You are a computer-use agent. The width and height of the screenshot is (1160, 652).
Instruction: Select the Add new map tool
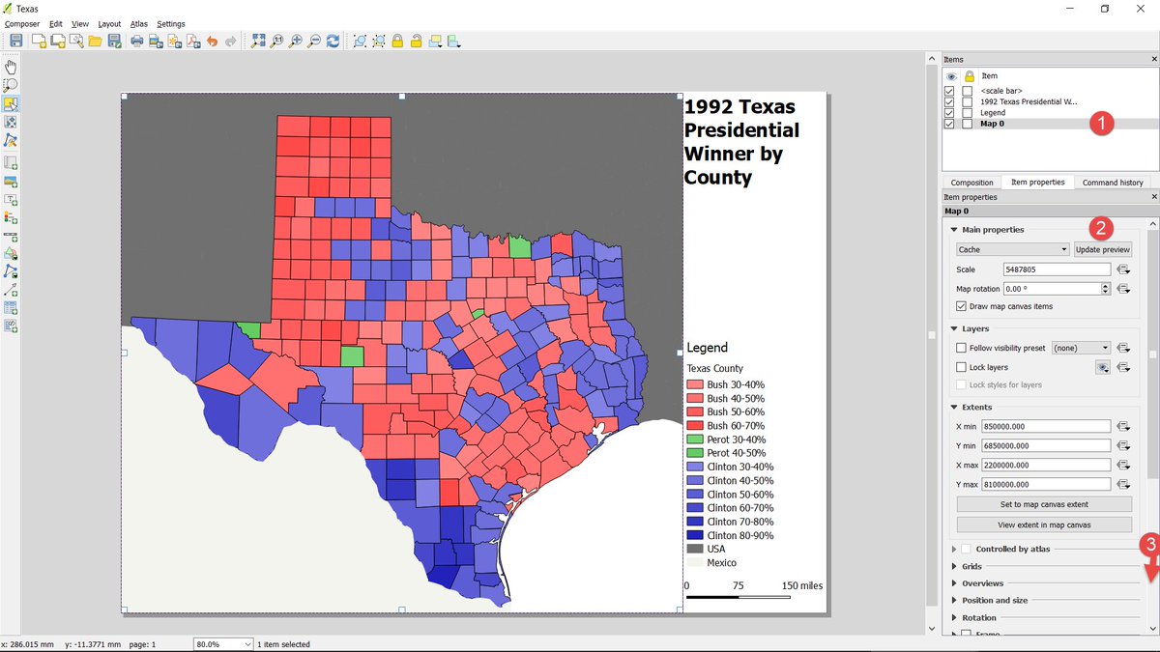11,163
